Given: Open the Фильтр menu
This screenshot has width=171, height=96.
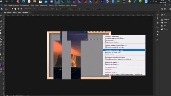Looking at the screenshot, I should pos(51,5).
